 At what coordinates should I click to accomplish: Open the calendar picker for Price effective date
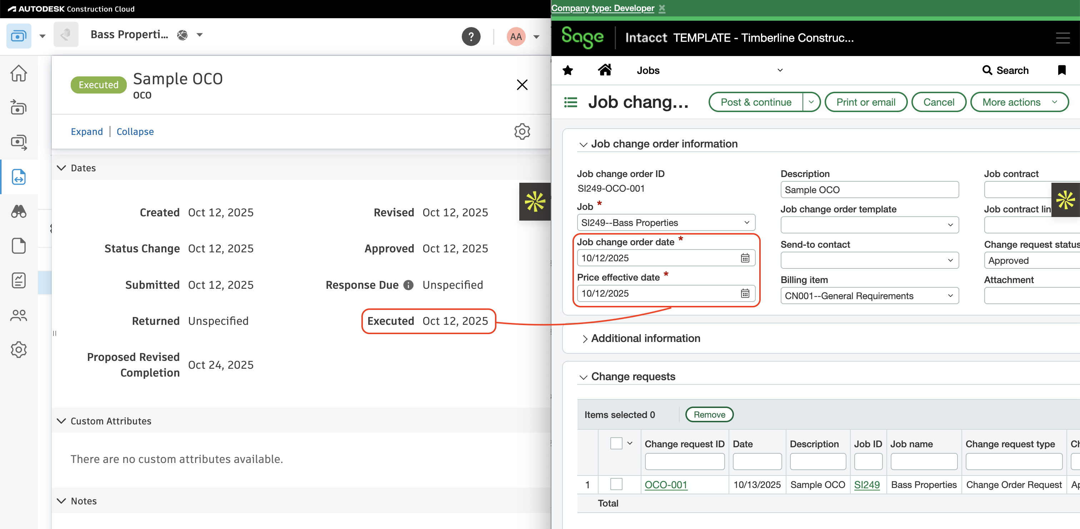(745, 293)
